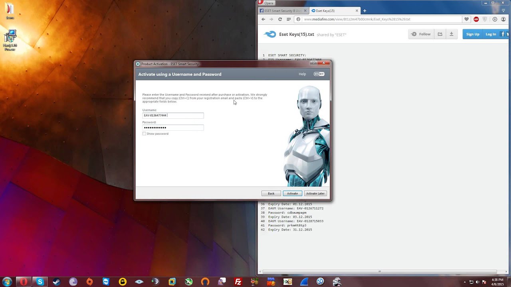Click the share icon on MediaFire
Screen dimensions: 511x287
pos(440,34)
